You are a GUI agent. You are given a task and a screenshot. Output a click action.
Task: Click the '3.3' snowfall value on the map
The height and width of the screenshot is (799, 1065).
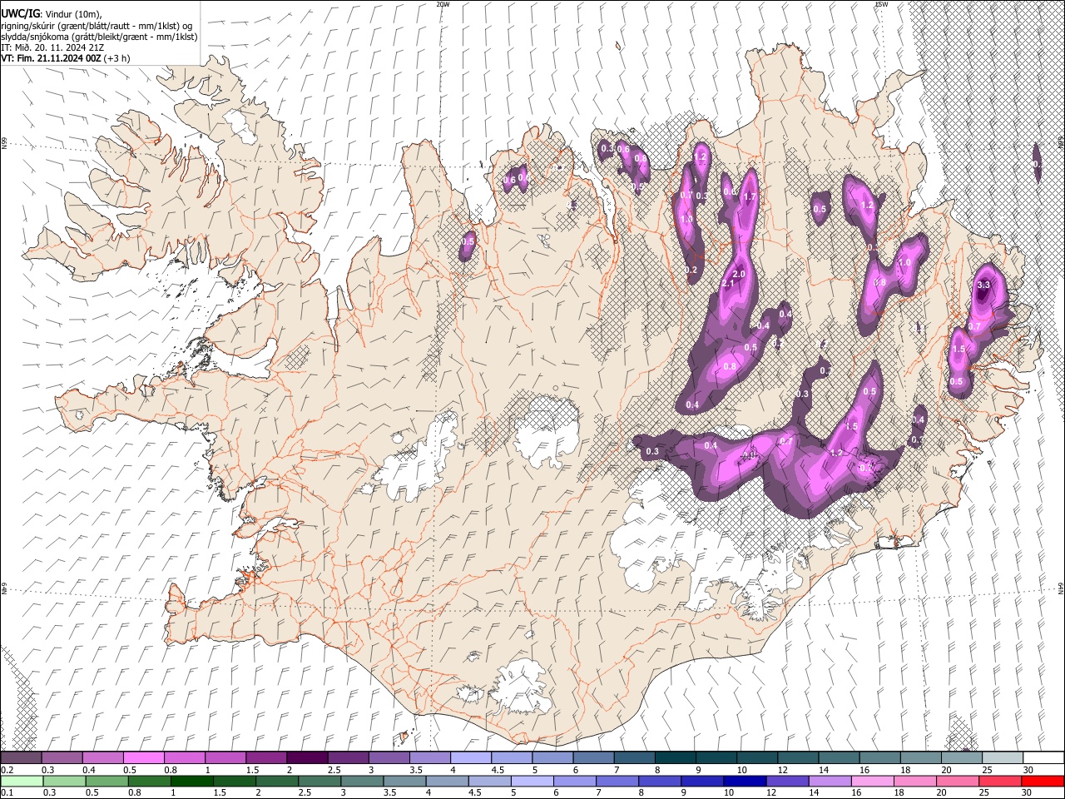(983, 285)
